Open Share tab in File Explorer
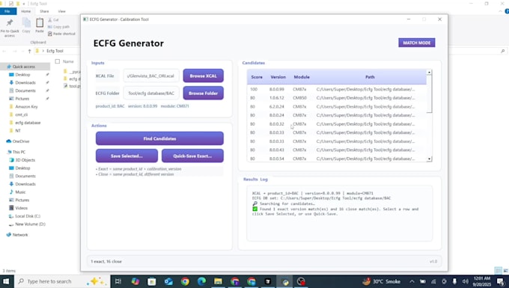 point(44,11)
